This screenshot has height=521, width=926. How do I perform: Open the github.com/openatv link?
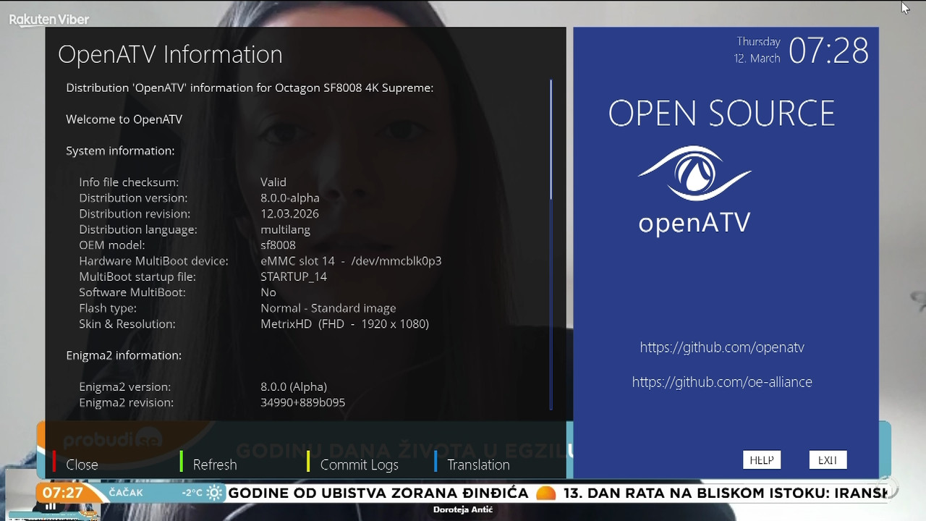click(x=722, y=347)
